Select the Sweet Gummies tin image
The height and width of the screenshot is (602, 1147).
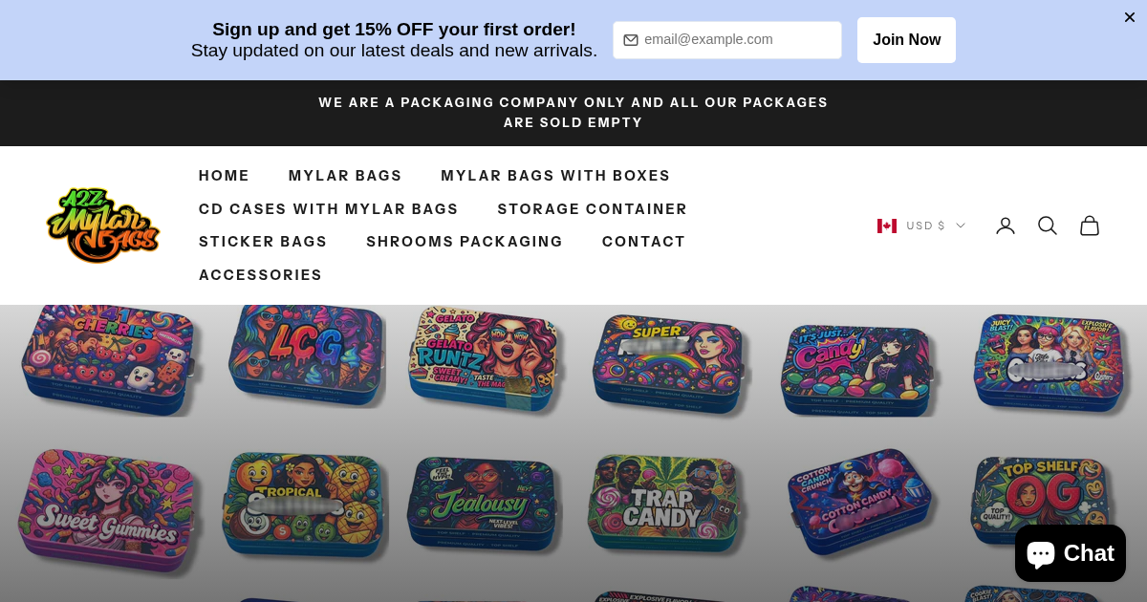106,510
